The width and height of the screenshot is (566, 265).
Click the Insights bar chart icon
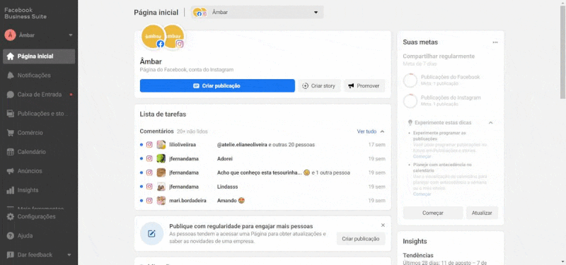[x=11, y=190]
